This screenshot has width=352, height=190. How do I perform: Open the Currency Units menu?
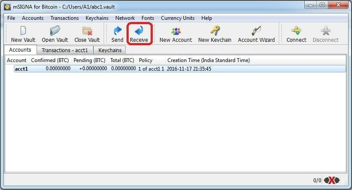click(x=178, y=18)
